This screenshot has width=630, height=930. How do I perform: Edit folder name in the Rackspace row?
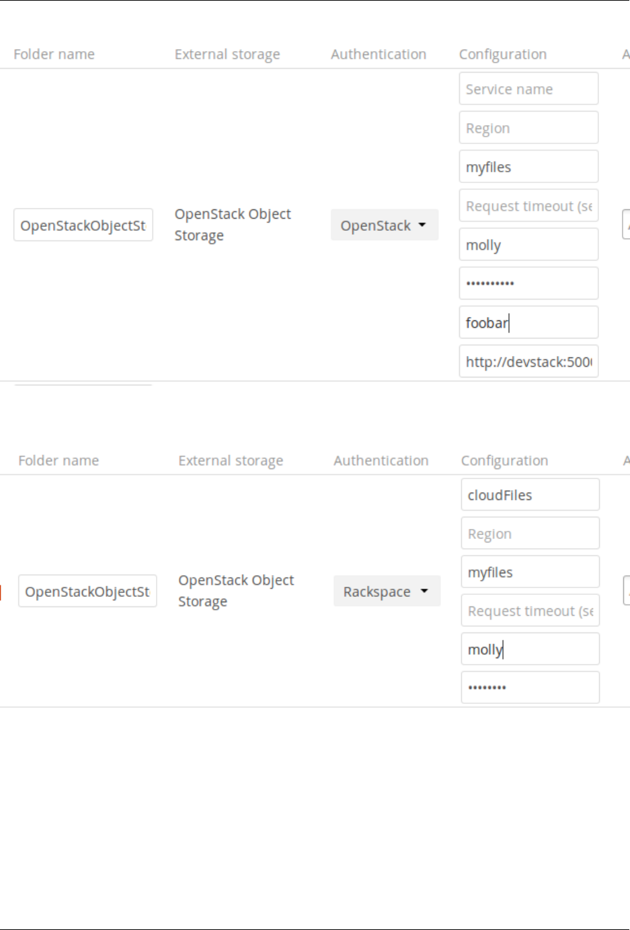(x=87, y=592)
